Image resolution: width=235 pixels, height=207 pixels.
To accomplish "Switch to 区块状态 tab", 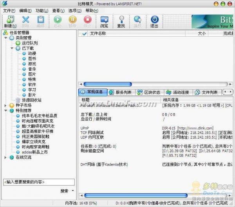I will tap(150, 92).
